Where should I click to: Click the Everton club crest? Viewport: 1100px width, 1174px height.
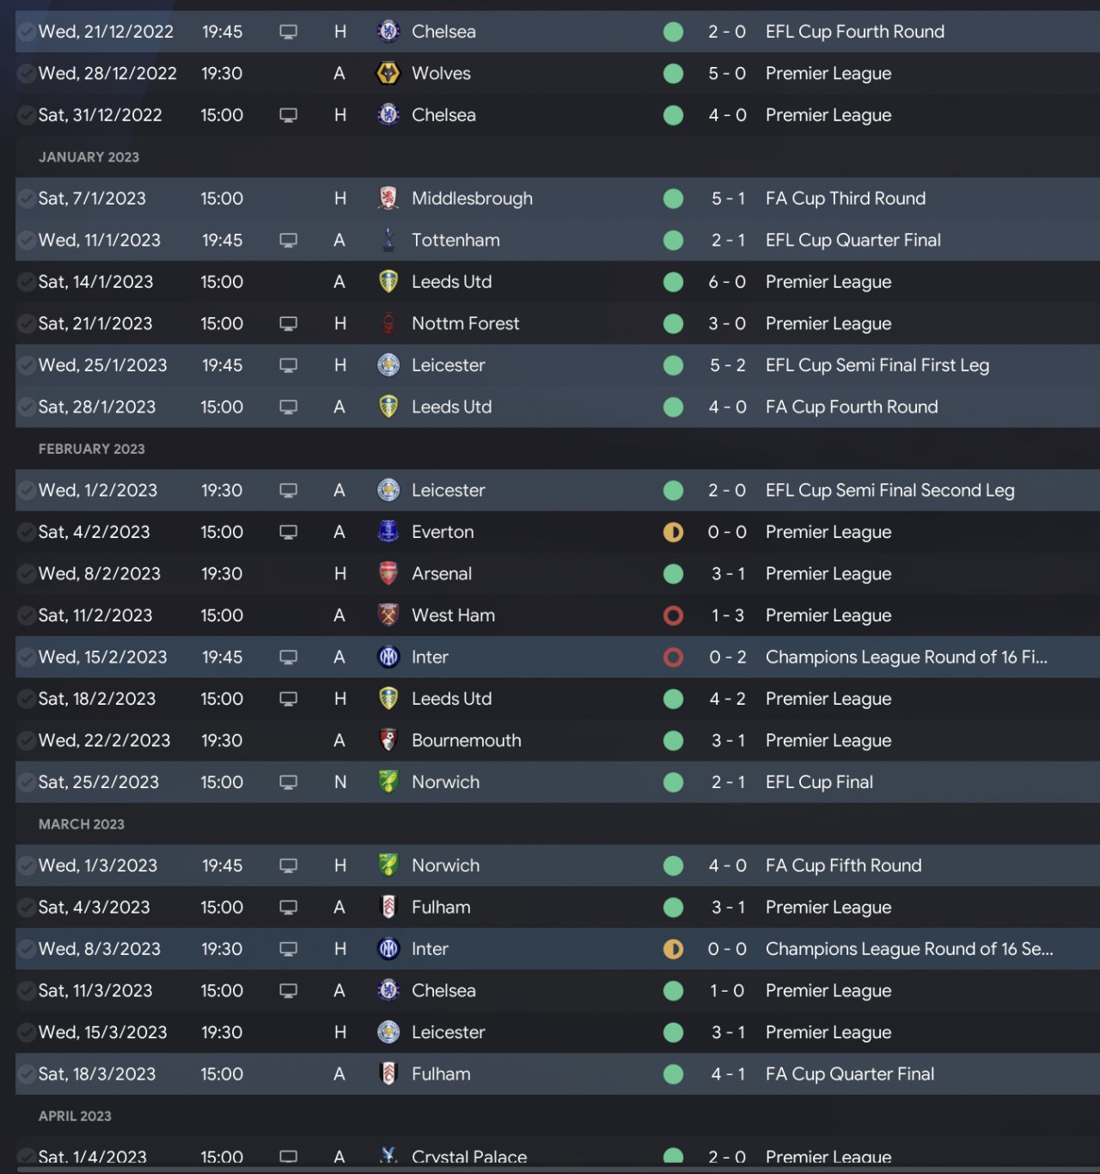(388, 532)
